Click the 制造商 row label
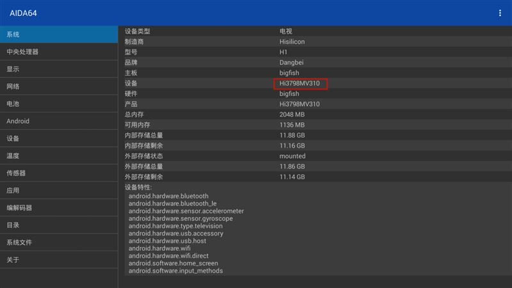 134,42
